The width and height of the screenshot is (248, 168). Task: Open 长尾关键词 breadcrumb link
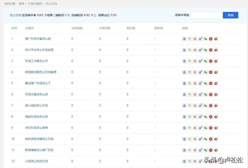pyautogui.click(x=35, y=4)
